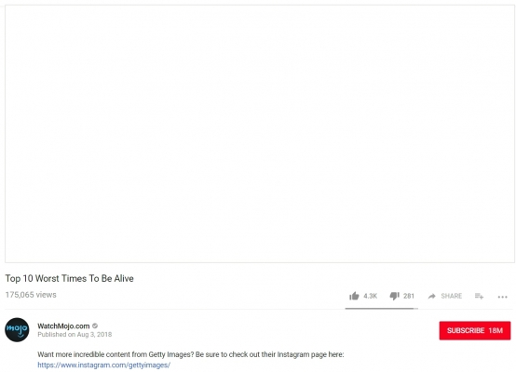
Task: Open the Getty Images Instagram link
Action: [103, 365]
